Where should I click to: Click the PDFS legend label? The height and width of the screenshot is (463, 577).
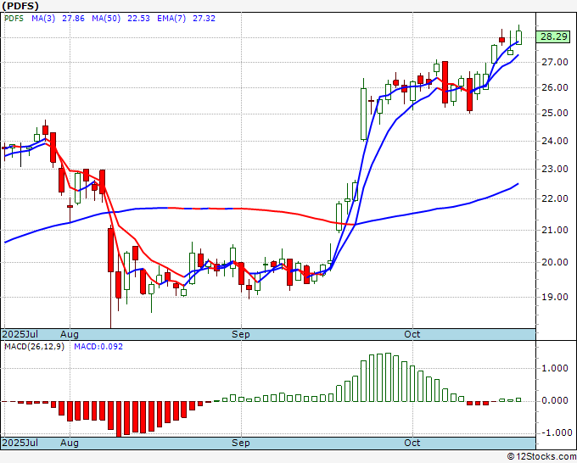pyautogui.click(x=14, y=19)
